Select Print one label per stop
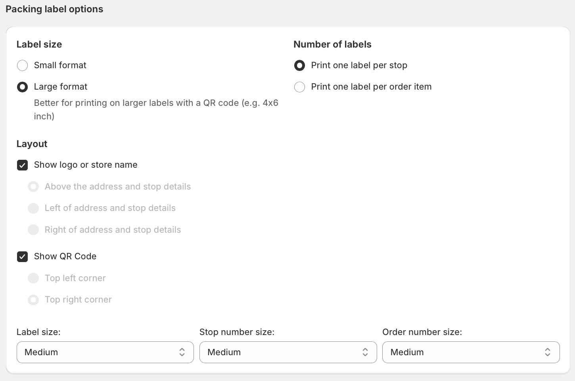This screenshot has height=381, width=575. (x=299, y=65)
